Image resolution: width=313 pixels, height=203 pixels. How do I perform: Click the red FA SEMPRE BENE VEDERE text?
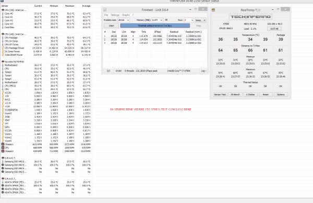click(x=151, y=109)
